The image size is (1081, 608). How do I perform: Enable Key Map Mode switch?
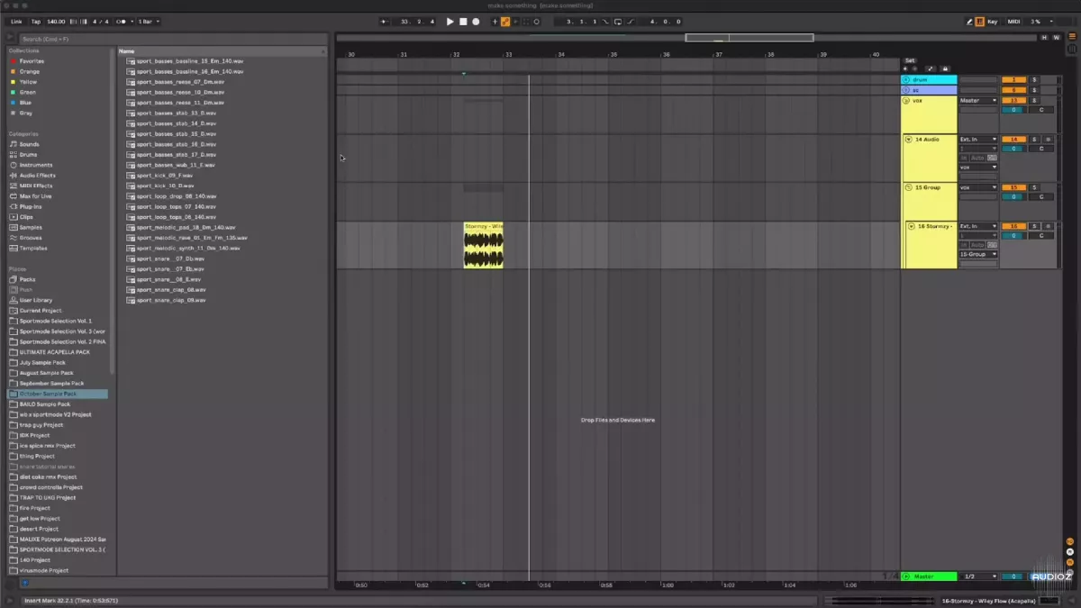[x=992, y=21]
